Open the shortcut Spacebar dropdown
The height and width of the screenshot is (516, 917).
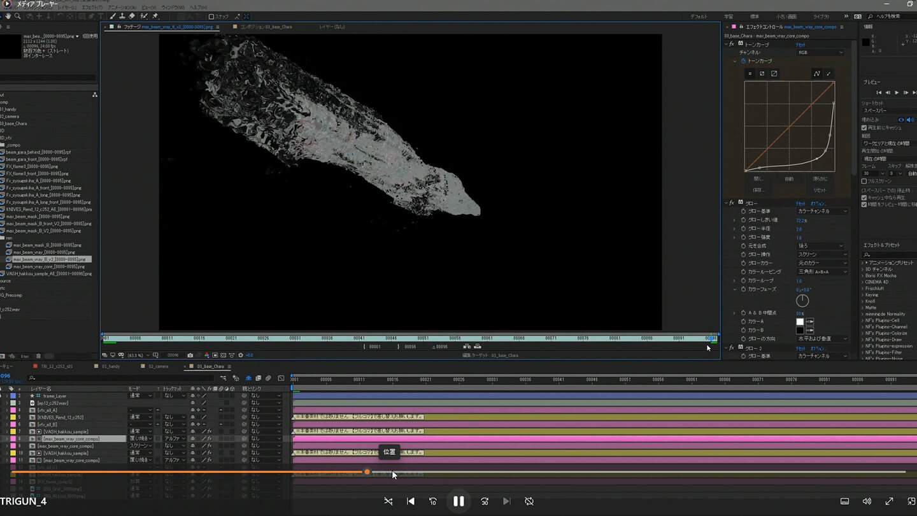pos(888,111)
